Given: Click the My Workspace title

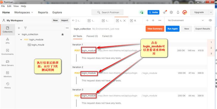Looking at the screenshot, I should coord(15,20).
